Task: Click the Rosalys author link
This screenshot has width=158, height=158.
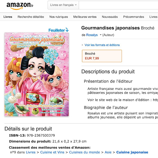Action: [92, 35]
